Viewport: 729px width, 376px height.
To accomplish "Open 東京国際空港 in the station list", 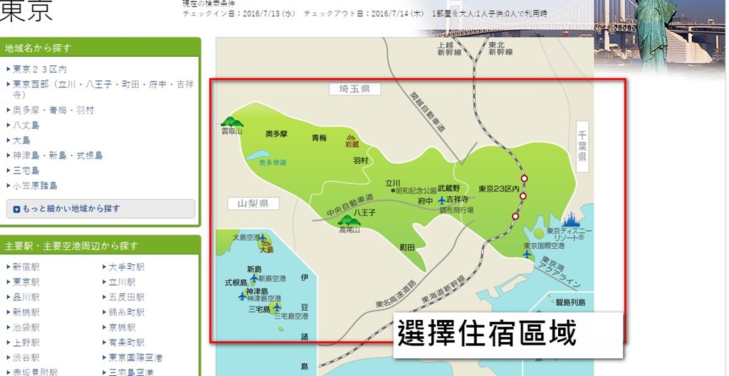I will pos(135,358).
